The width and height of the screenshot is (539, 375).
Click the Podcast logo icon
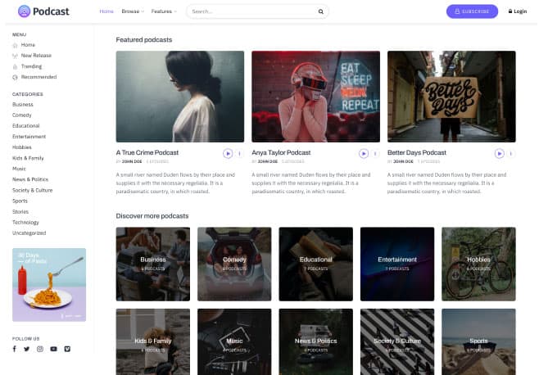pos(24,11)
